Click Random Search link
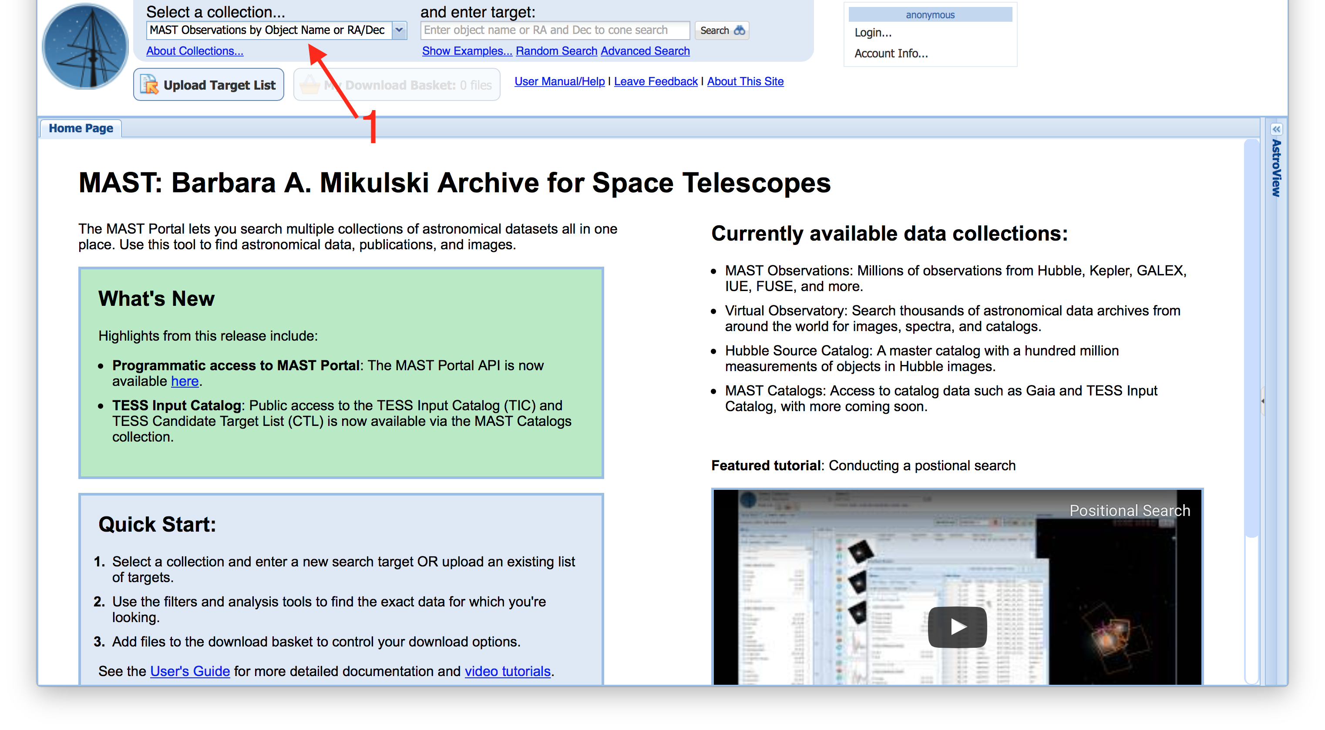 [556, 51]
